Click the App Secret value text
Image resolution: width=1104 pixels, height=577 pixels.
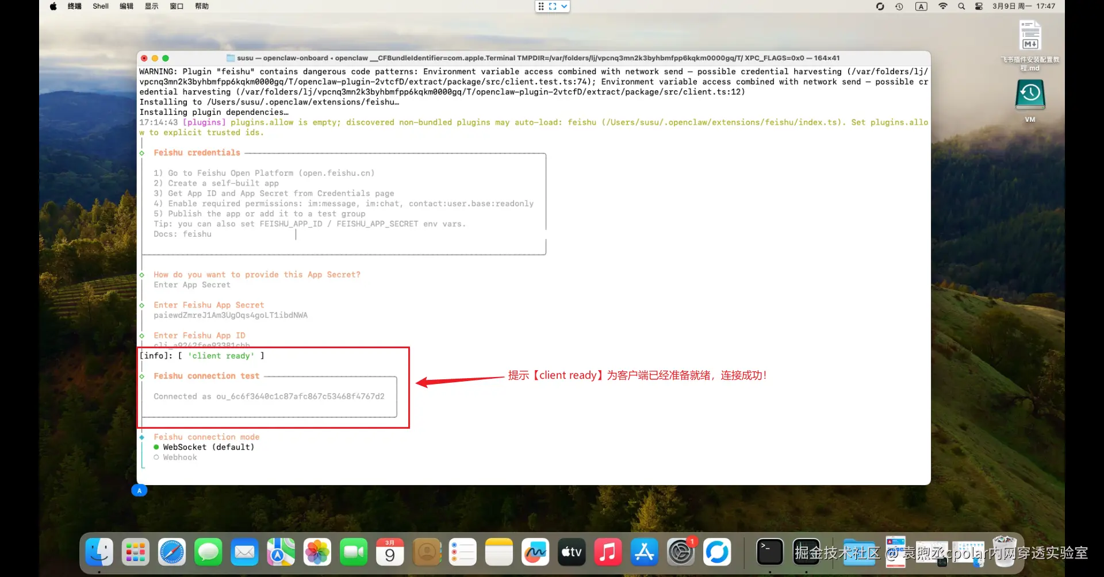pos(231,315)
